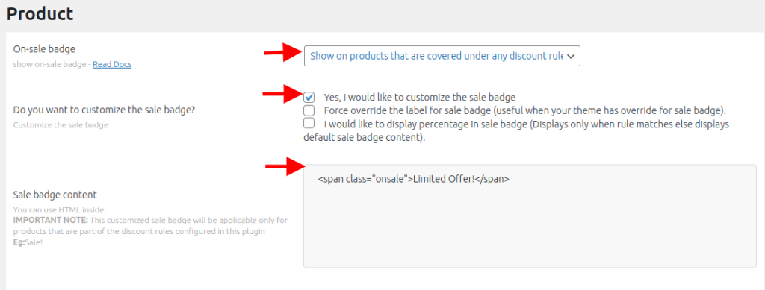The image size is (765, 290).
Task: Click the 'On-sale badge' label
Action: pyautogui.click(x=44, y=48)
